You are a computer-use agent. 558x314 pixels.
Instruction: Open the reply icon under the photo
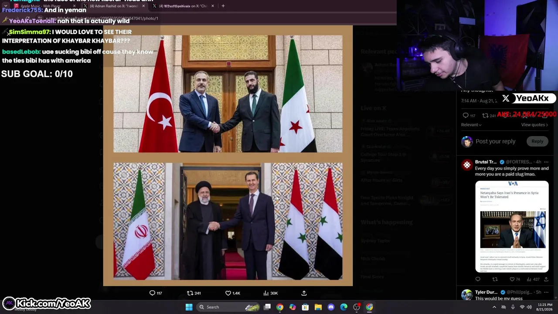(x=152, y=293)
